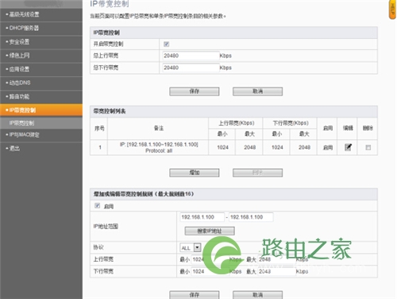This screenshot has height=299, width=397.
Task: Click the 备注 column header
Action: coord(159,128)
